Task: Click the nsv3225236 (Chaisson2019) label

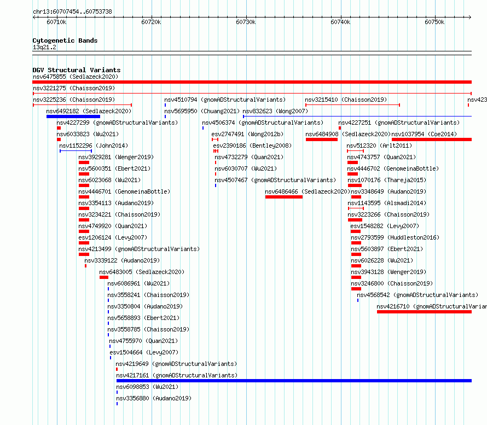Action: click(74, 100)
